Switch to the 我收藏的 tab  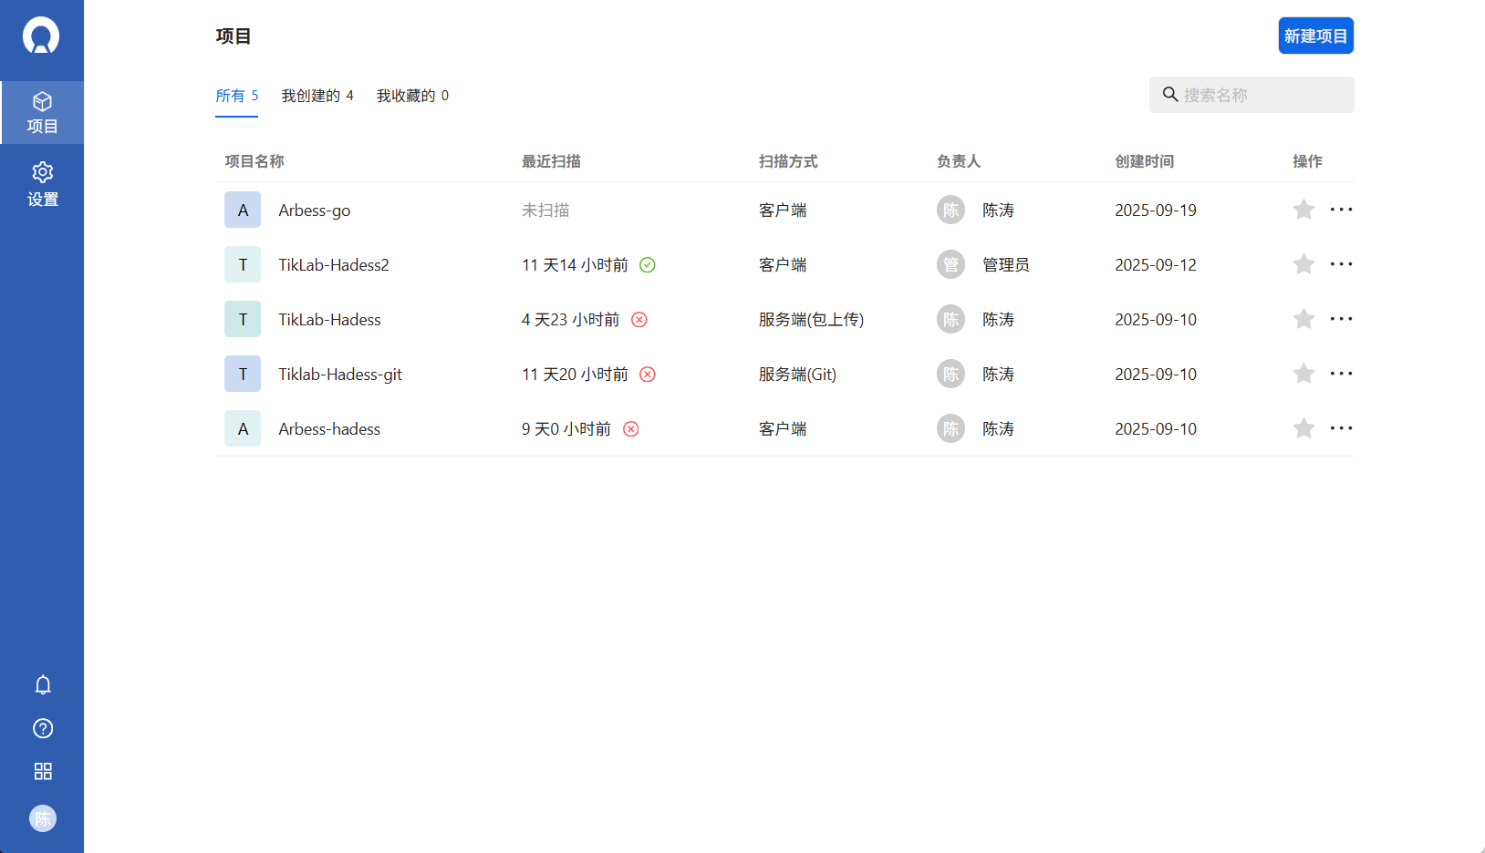click(x=412, y=95)
